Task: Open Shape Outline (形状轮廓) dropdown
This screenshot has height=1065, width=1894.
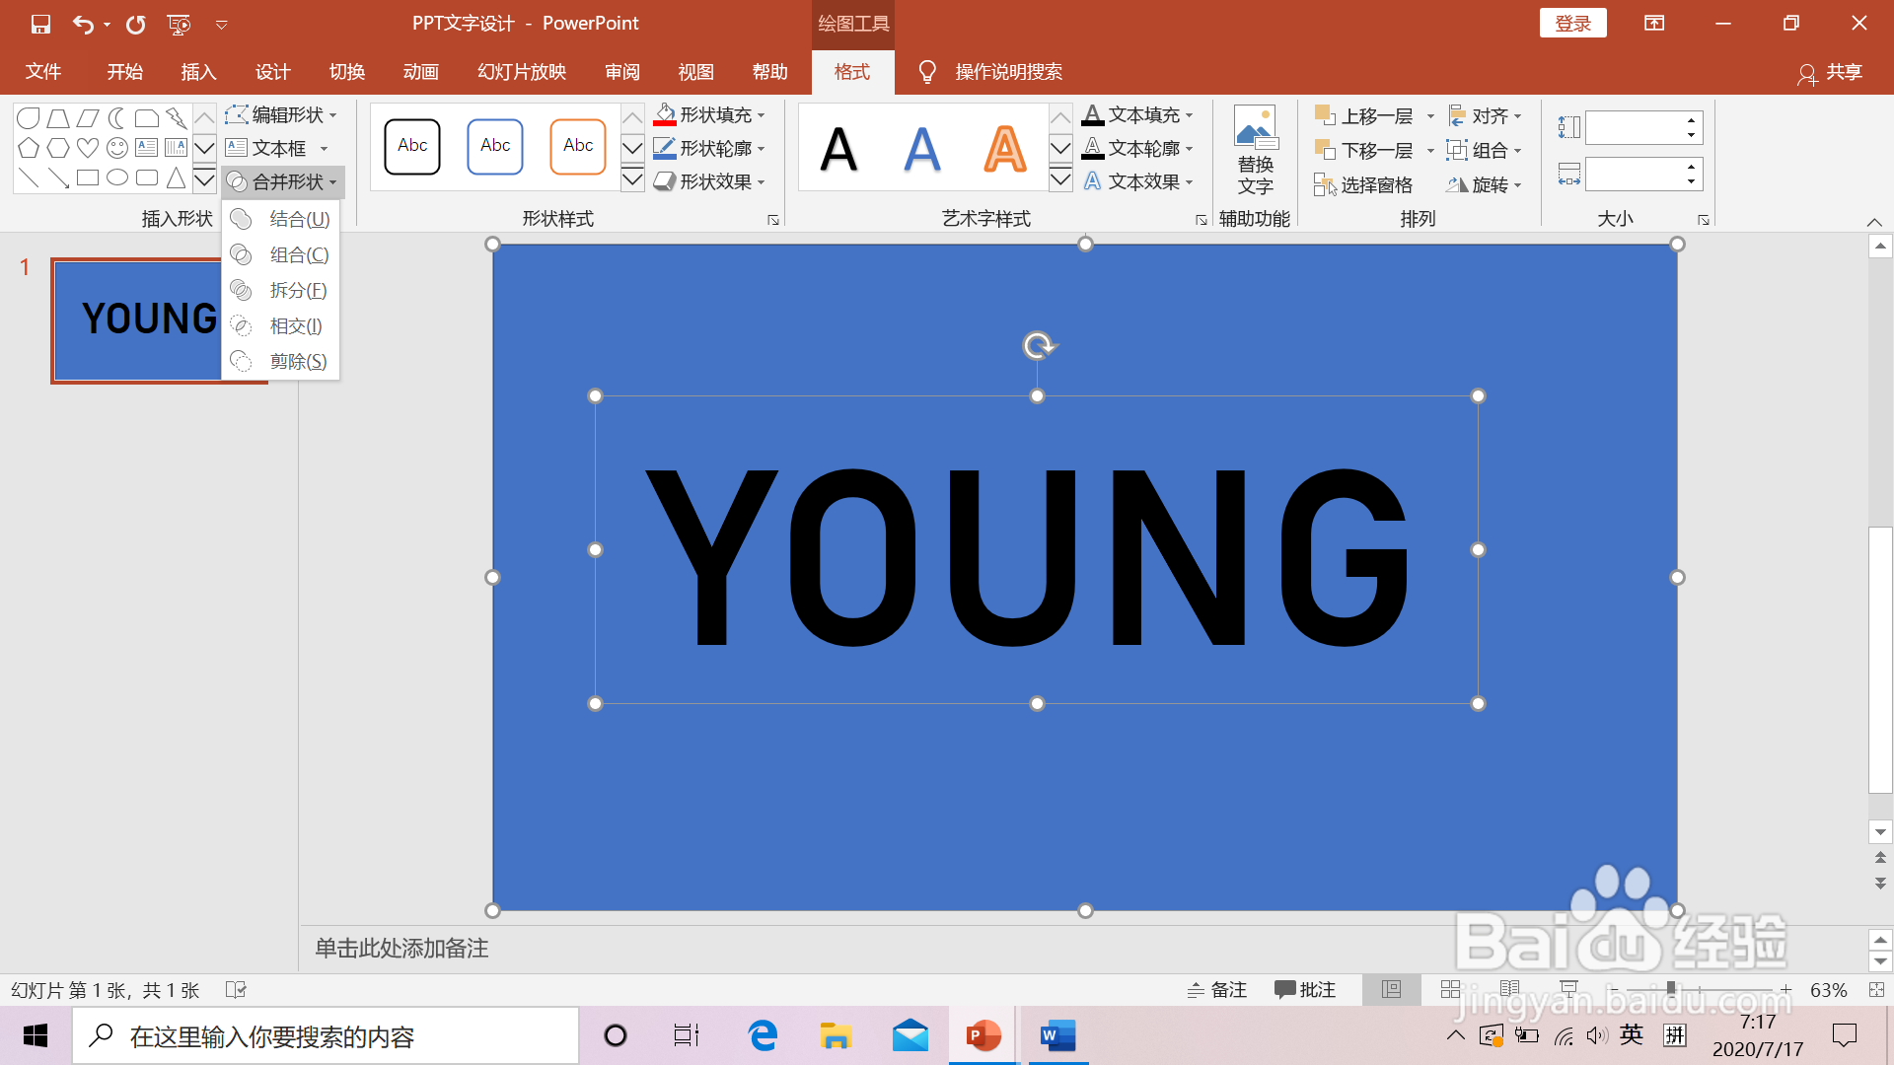Action: tap(709, 148)
